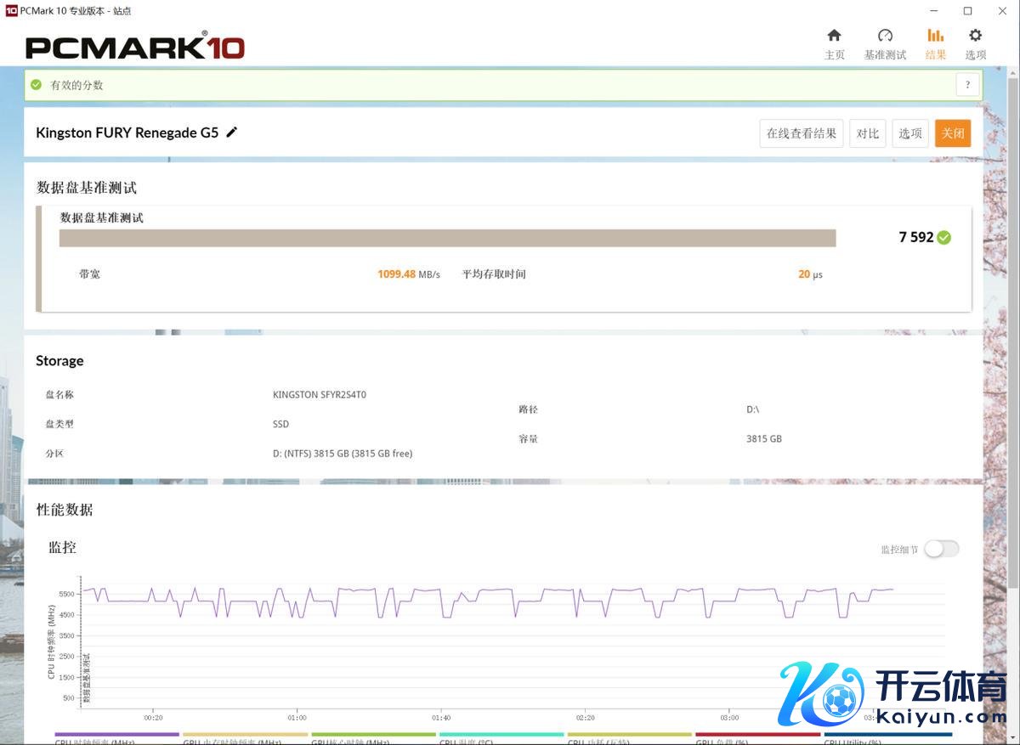Screen dimensions: 1020x745
Task: Minimize the PCMark 10 window
Action: [932, 11]
